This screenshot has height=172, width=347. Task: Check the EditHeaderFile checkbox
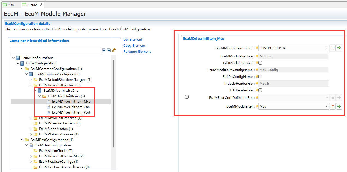click(x=260, y=90)
